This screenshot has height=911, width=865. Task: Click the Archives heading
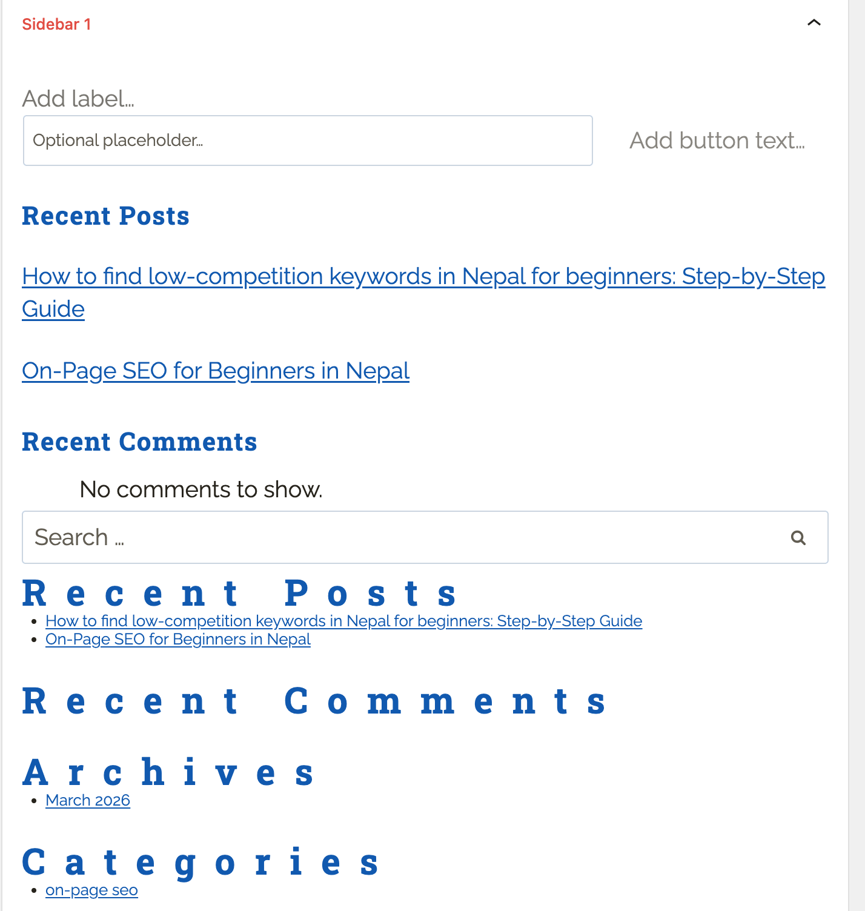pyautogui.click(x=168, y=770)
